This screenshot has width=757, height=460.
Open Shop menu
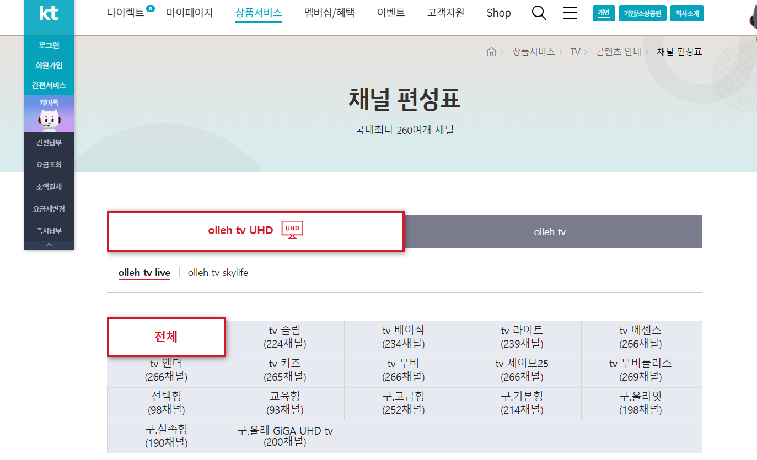pos(499,13)
